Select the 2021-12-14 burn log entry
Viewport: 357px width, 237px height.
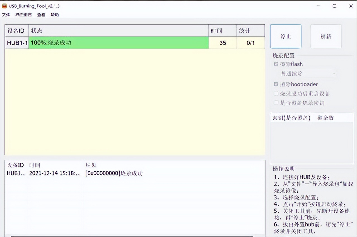tap(84, 173)
